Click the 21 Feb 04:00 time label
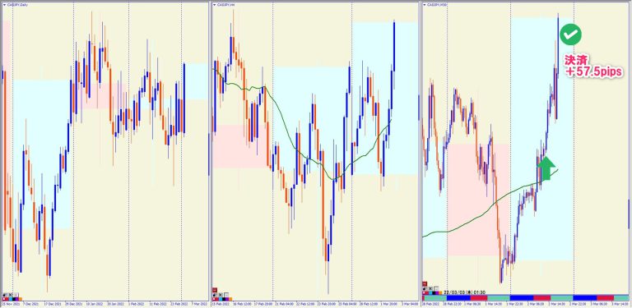Screen dimensions: 632x308 tap(285, 304)
